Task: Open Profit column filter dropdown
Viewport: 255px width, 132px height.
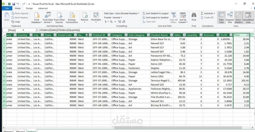Action: tap(231, 35)
